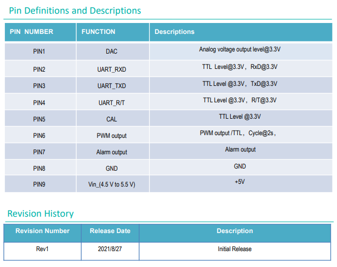Click the 'Descriptions' header in pin table
Image resolution: width=337 pixels, height=267 pixels.
click(x=174, y=32)
